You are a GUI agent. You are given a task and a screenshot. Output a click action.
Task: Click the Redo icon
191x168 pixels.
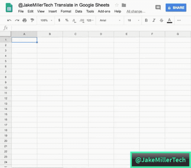coord(17,20)
